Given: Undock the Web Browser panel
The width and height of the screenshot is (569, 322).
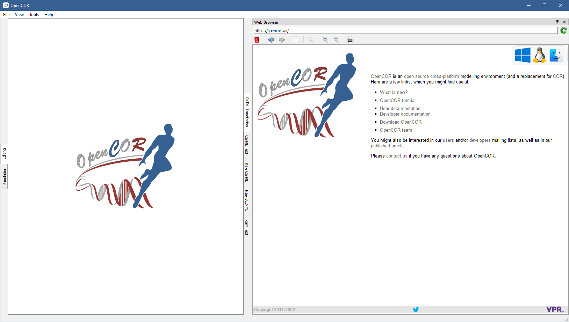Looking at the screenshot, I should click(557, 22).
